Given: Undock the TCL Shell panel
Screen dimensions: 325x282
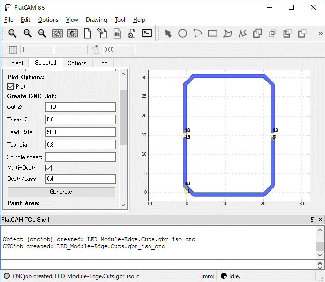Looking at the screenshot, I should [x=312, y=220].
